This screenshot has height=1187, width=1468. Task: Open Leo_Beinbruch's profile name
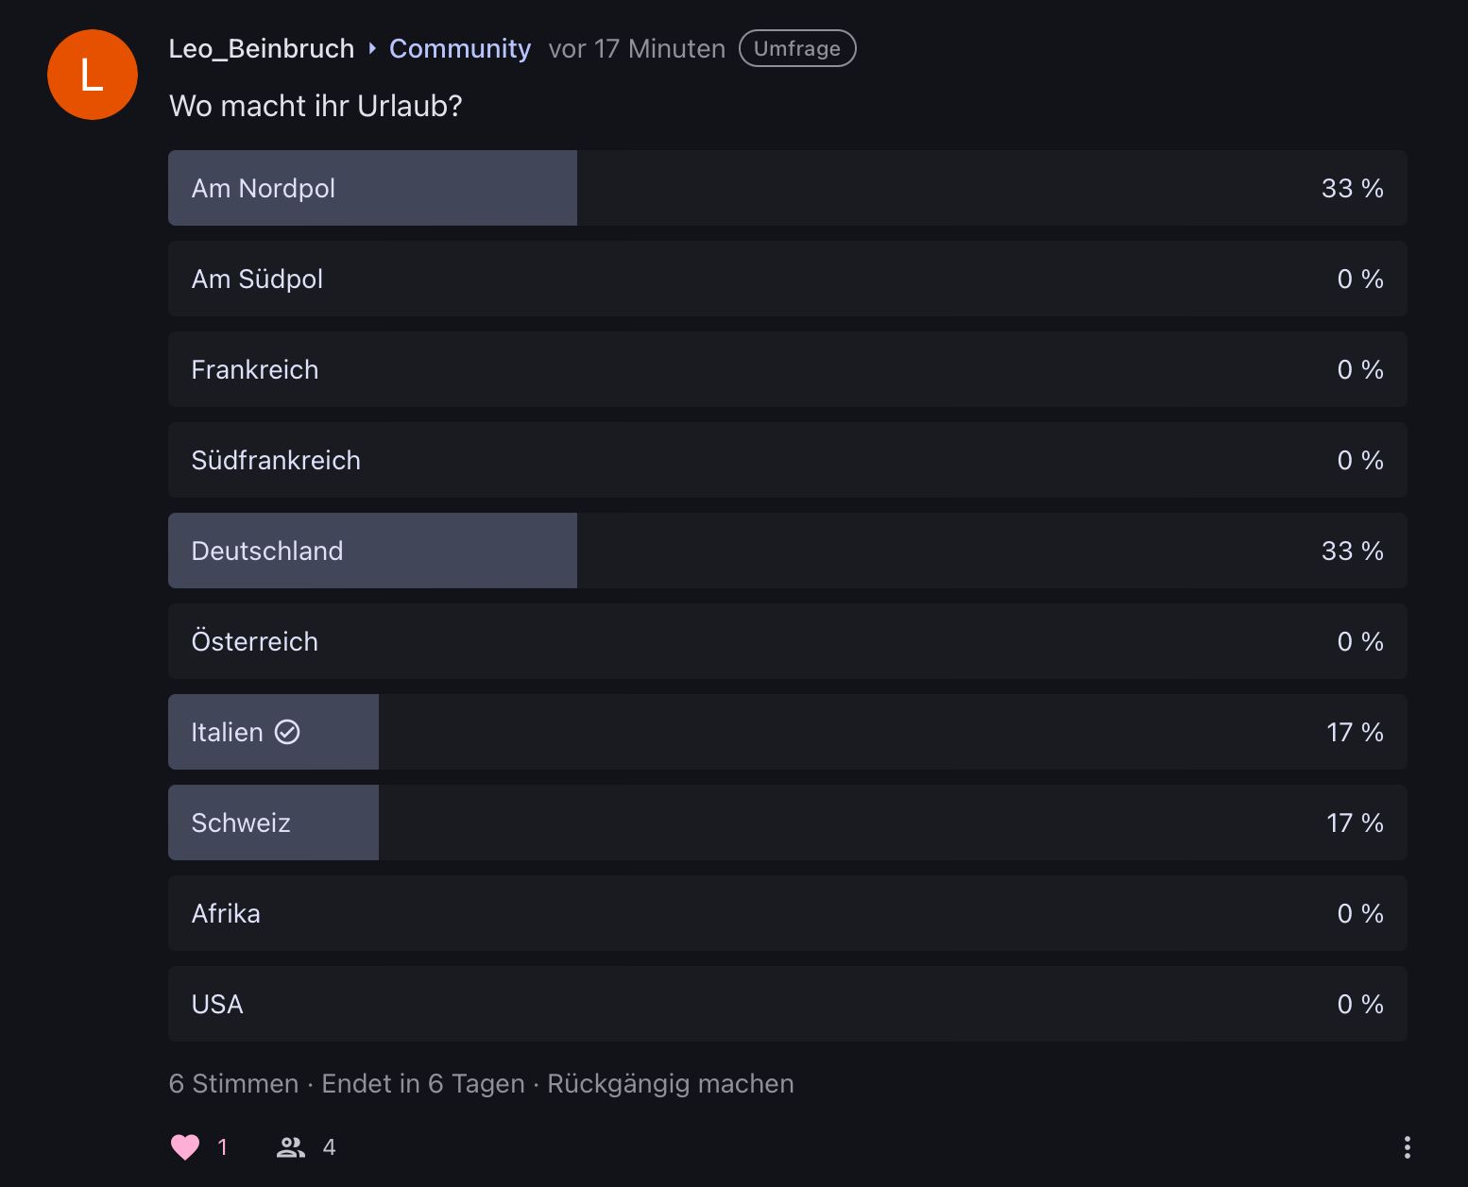(262, 48)
